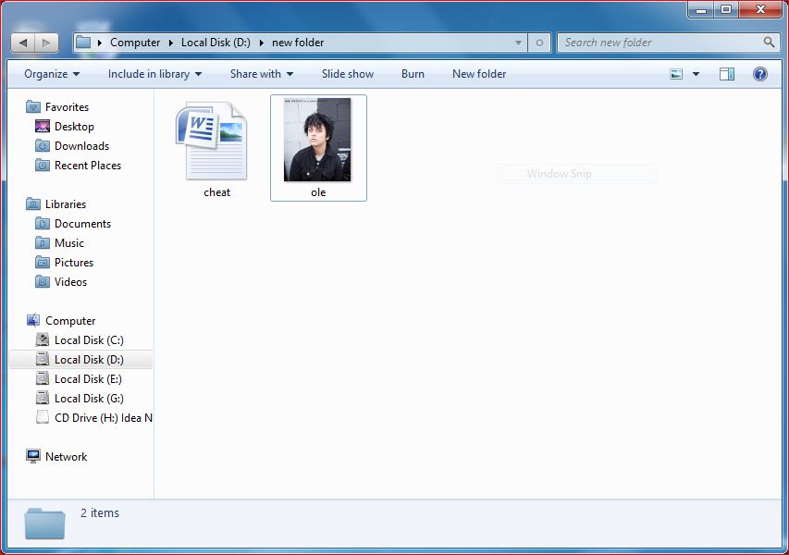Viewport: 789px width, 555px height.
Task: Open Include in library dropdown
Action: (155, 75)
